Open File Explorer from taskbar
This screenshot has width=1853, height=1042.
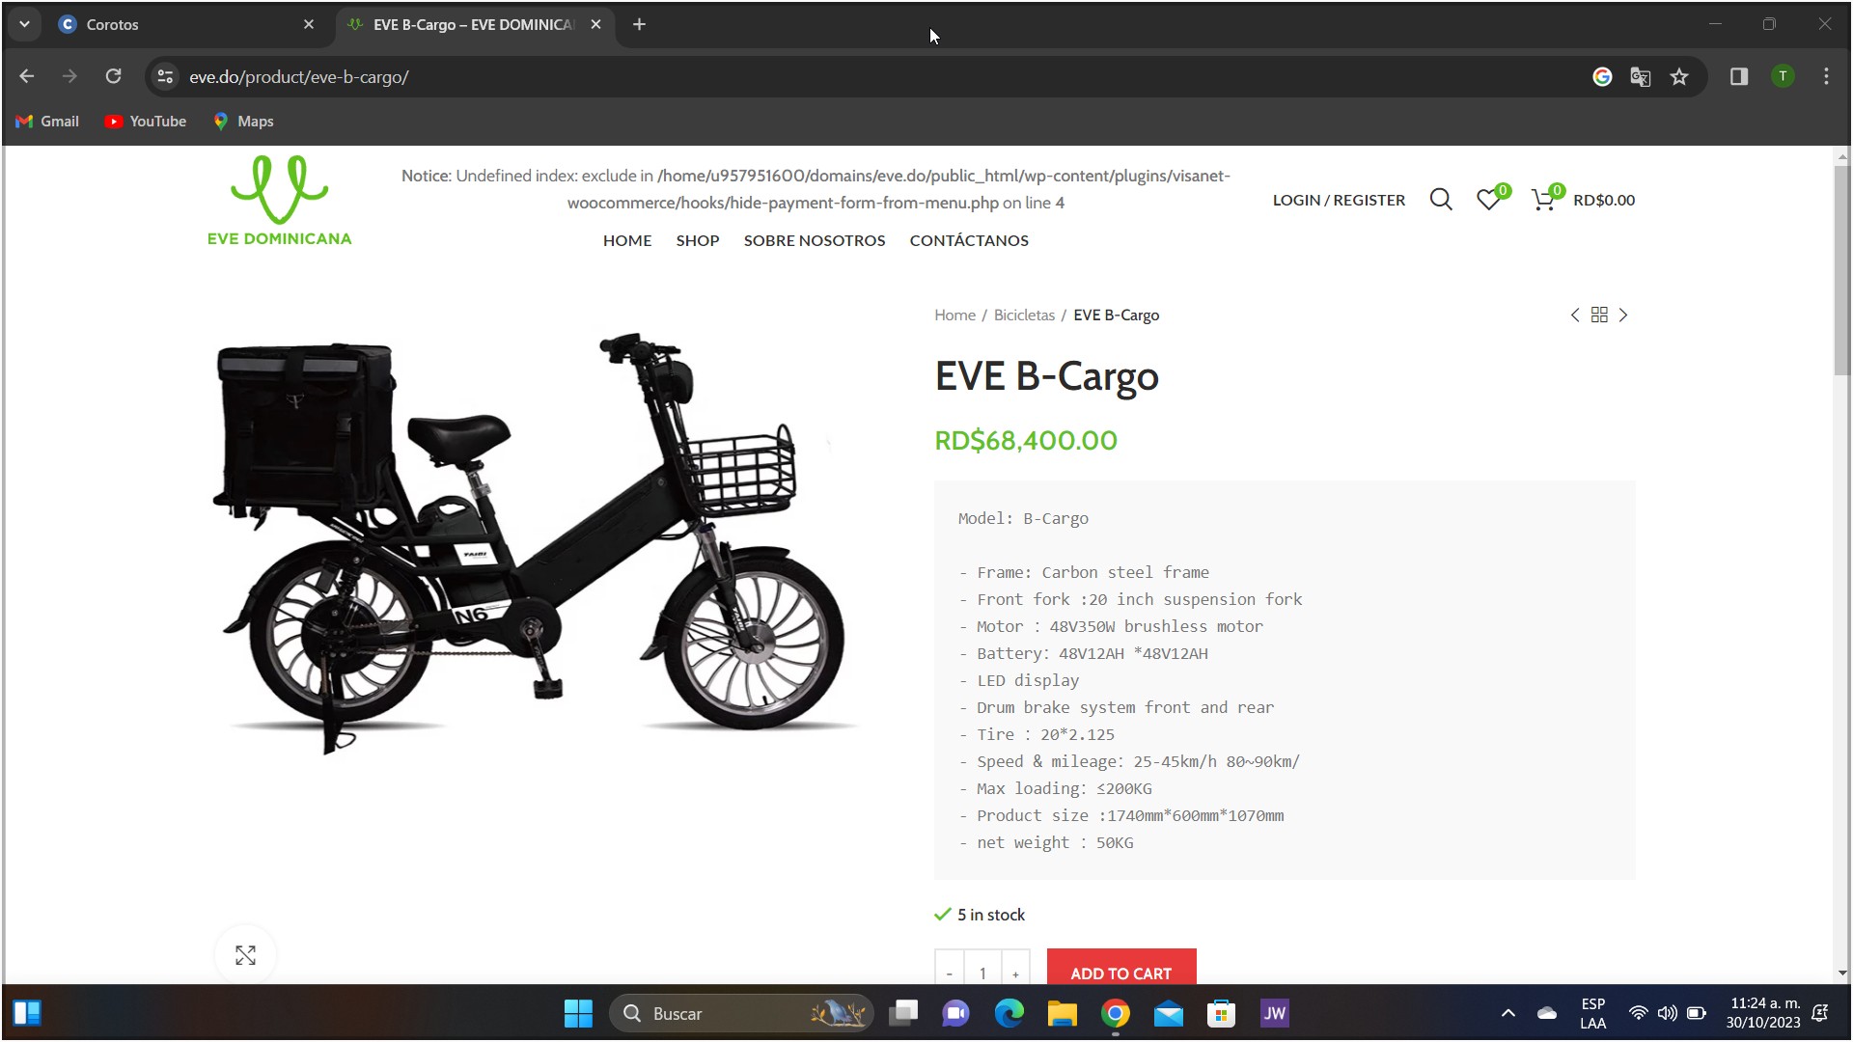point(1063,1013)
